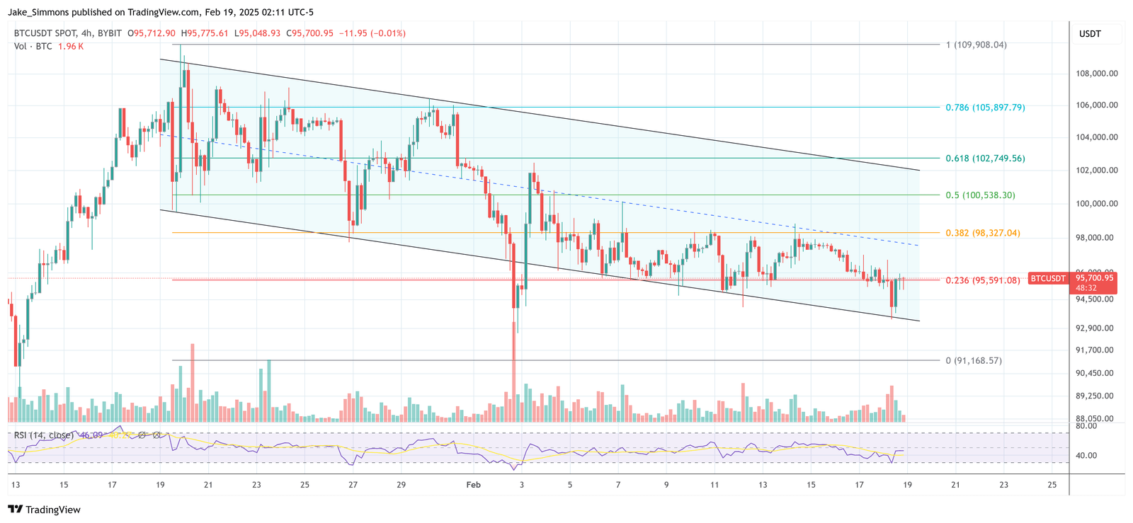Click the 89,250.00 price axis label

coord(1095,396)
